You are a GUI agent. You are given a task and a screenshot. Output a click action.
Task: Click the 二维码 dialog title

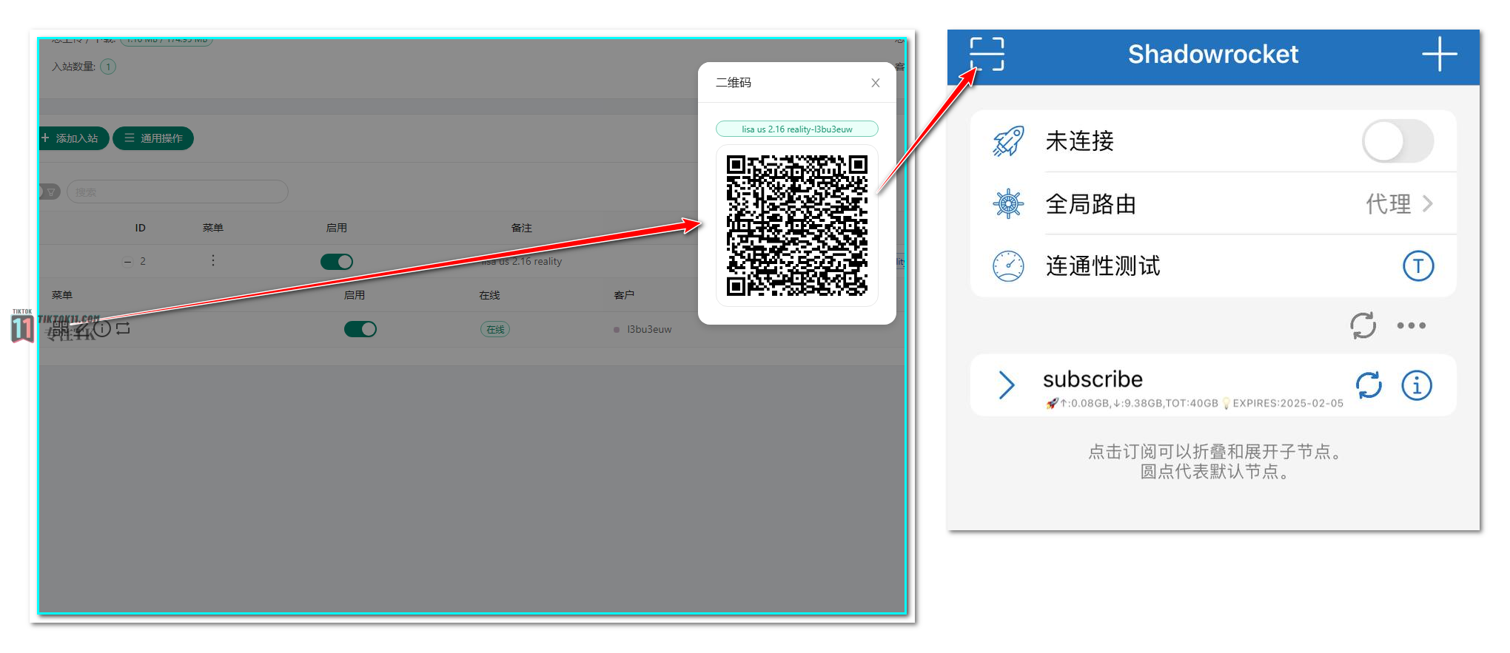click(734, 83)
